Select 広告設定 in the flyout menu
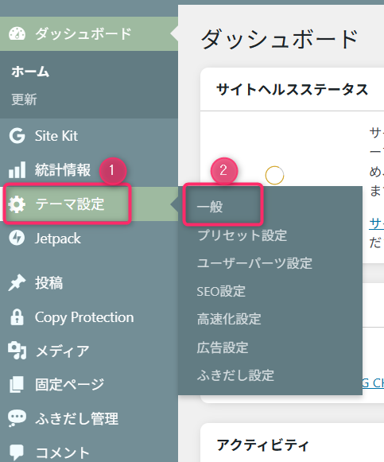Viewport: 384px width, 462px height. [223, 347]
